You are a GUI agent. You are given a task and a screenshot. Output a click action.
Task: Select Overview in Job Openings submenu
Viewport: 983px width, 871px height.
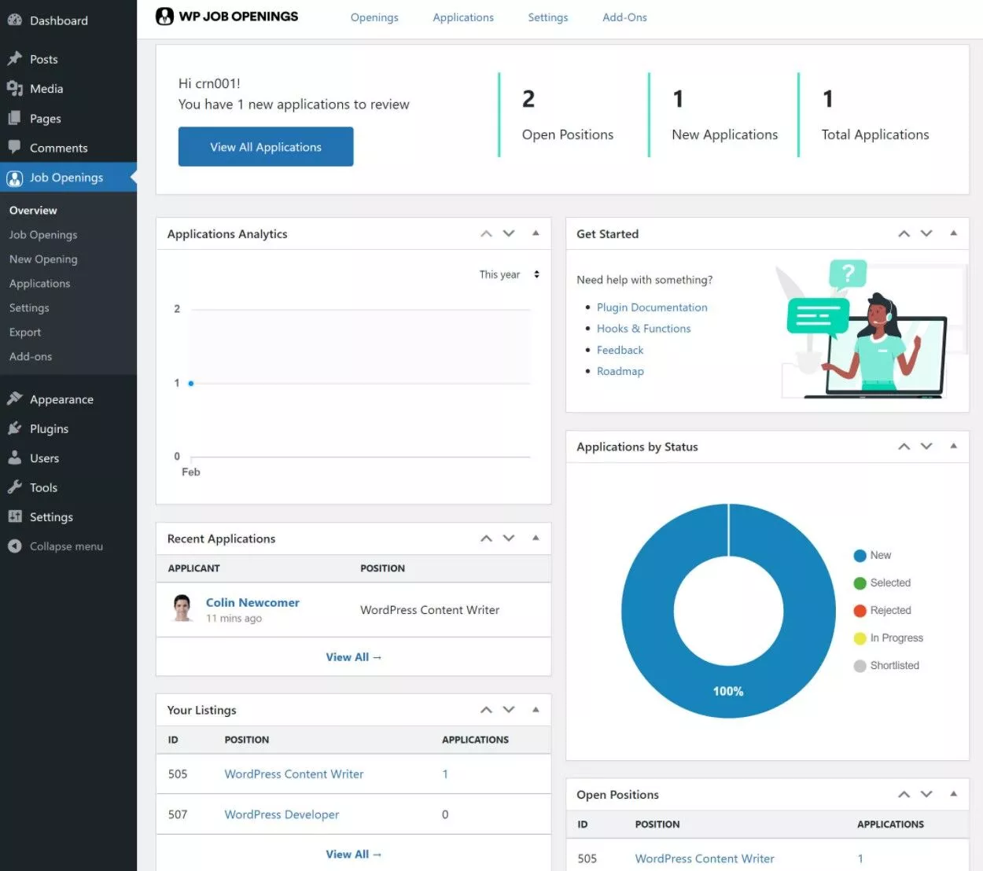coord(33,211)
